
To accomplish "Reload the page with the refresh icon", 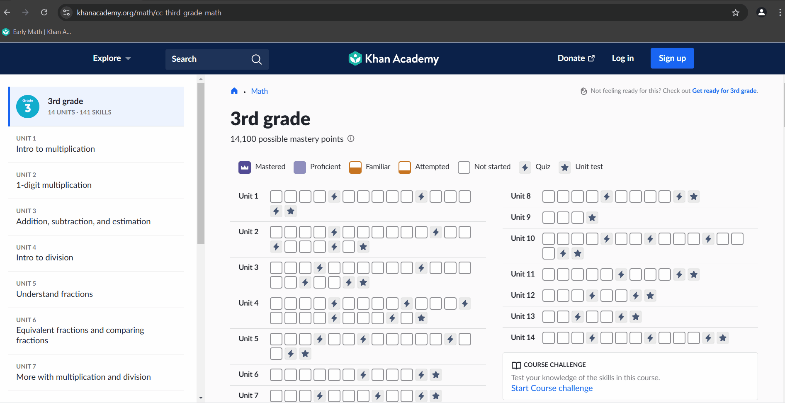I will point(44,12).
